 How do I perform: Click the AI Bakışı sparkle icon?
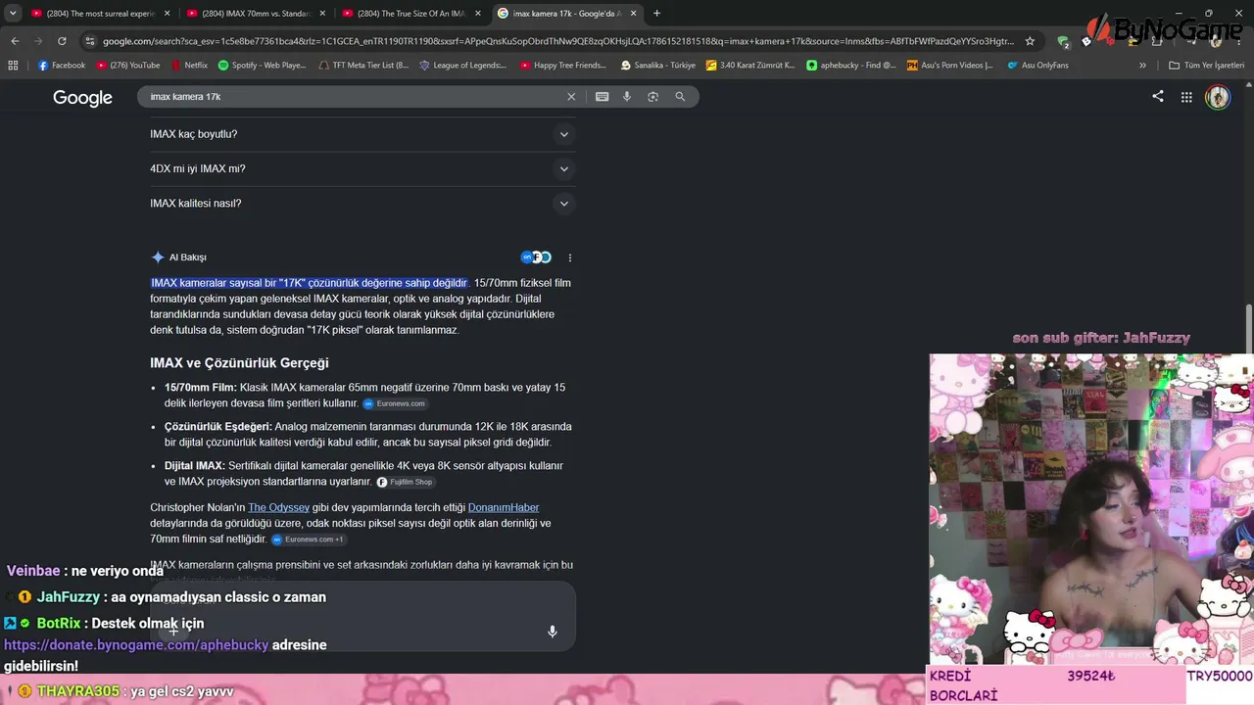pyautogui.click(x=158, y=258)
